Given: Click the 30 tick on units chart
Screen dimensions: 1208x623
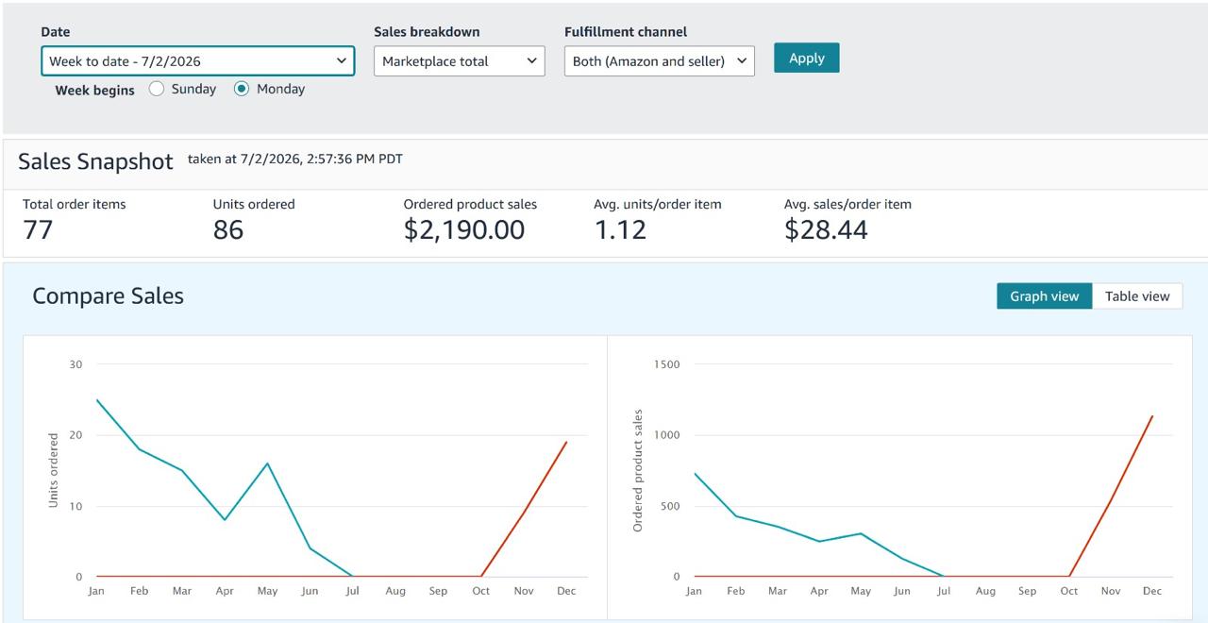Looking at the screenshot, I should pos(76,364).
